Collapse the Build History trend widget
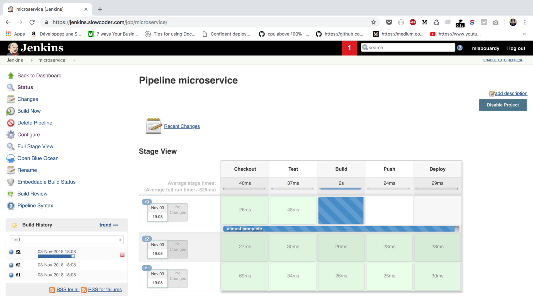Viewport: 533px width, 301px height. pyautogui.click(x=116, y=225)
